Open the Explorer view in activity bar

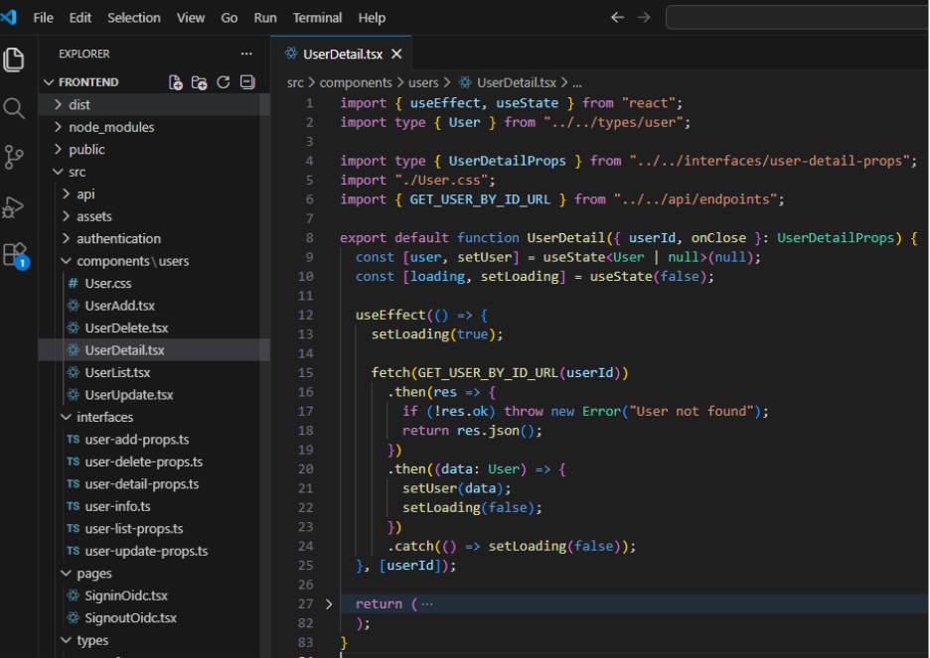coord(14,60)
